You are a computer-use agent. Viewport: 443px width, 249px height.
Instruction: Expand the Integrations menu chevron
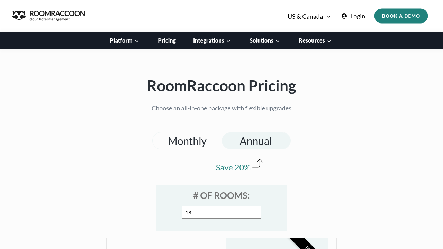pos(228,41)
